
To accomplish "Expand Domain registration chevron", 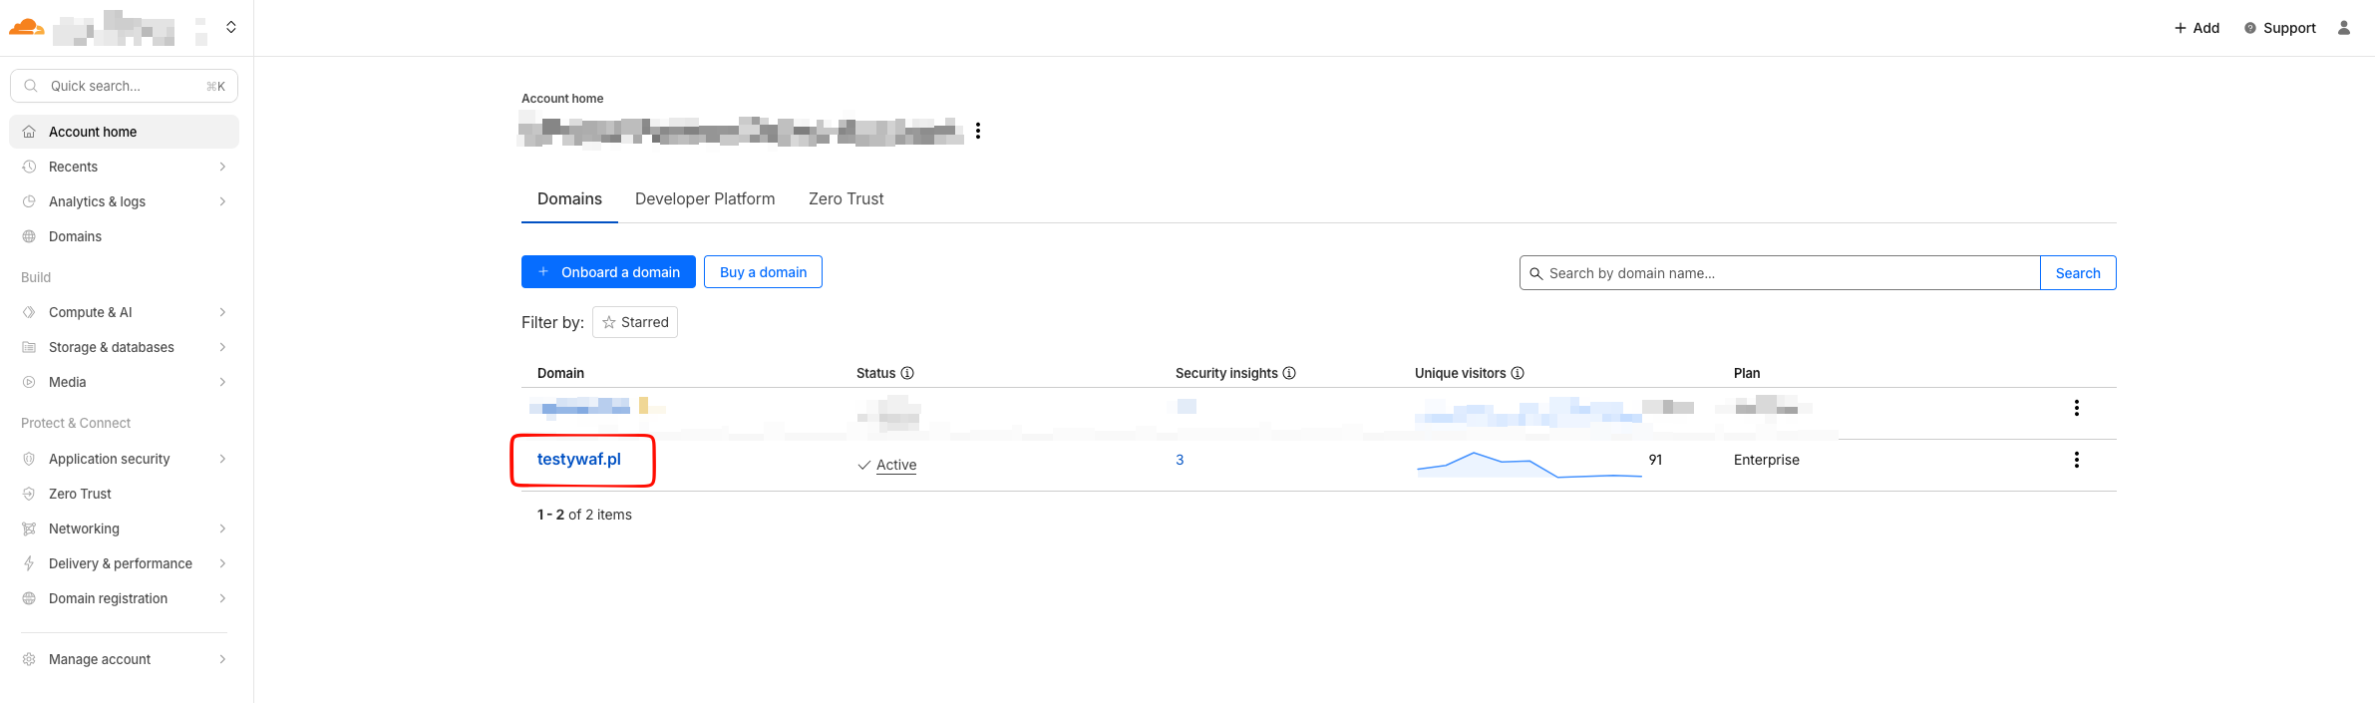I will 222,598.
